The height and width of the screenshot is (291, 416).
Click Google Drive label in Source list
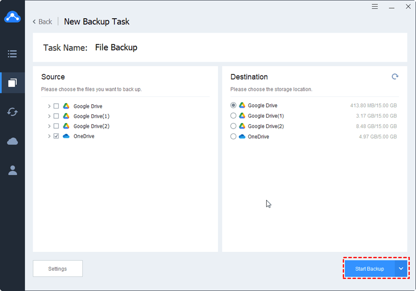pyautogui.click(x=88, y=107)
